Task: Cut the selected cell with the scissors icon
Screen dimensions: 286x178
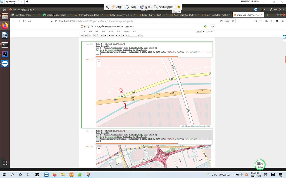Action: [90, 35]
